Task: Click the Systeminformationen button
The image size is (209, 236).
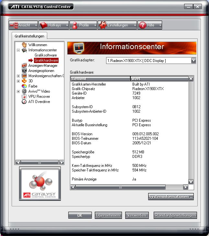Action: 171,197
